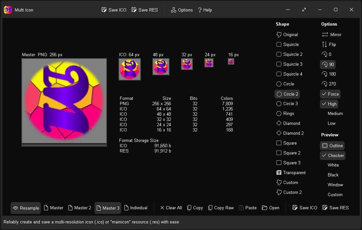Viewport: 362px width, 230px height.
Task: Click Save RES in the top toolbar
Action: pos(145,10)
